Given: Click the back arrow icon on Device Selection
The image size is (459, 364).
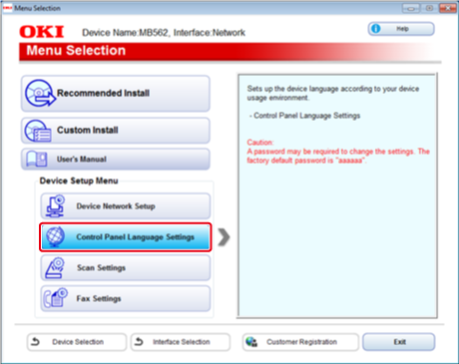Looking at the screenshot, I should coord(35,341).
